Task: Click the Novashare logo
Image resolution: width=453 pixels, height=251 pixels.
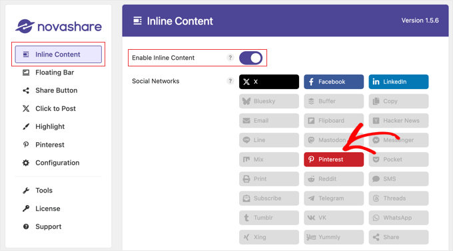Action: pyautogui.click(x=59, y=26)
